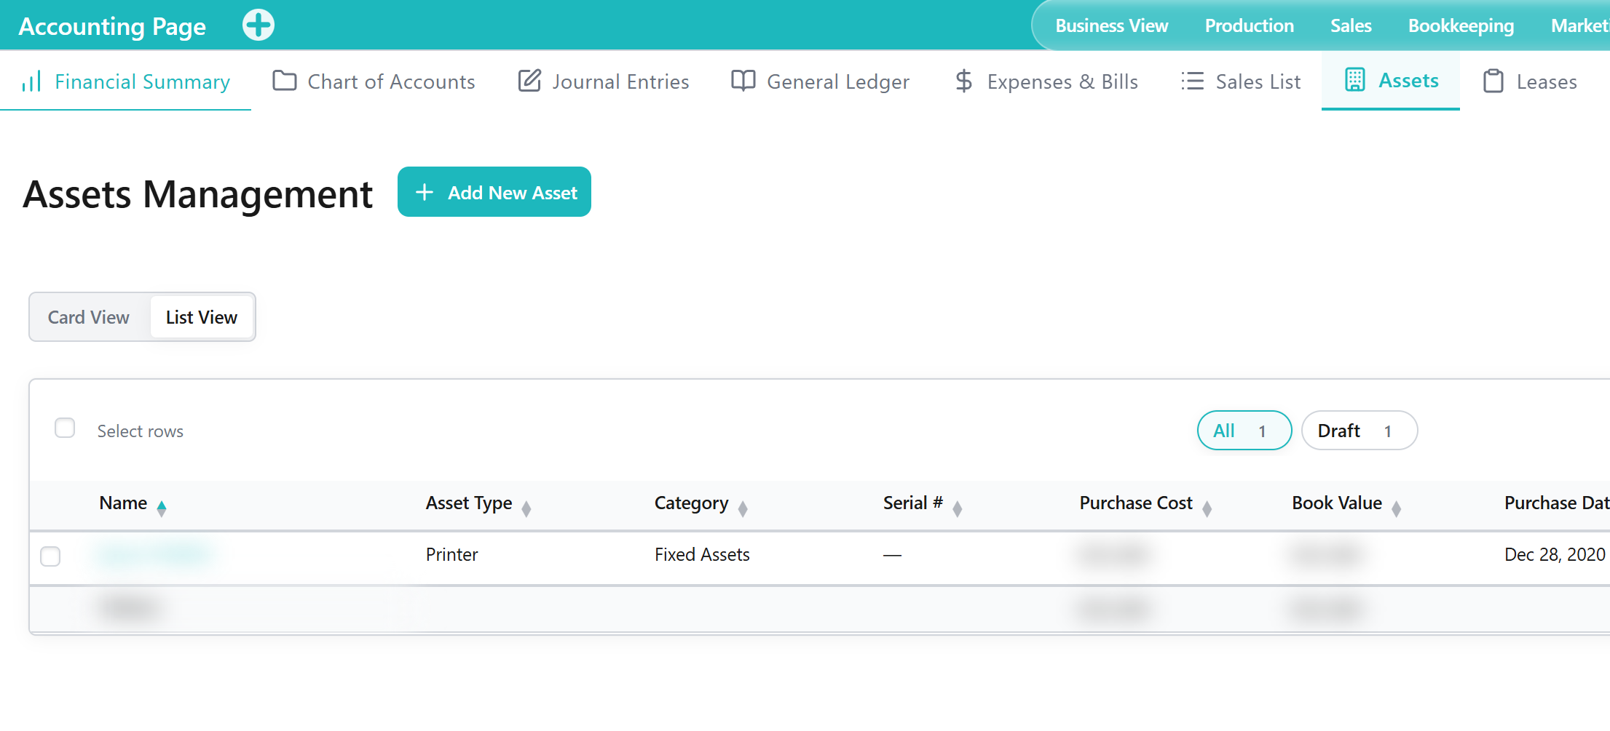Sort by the Purchase Date column header

click(x=1557, y=503)
